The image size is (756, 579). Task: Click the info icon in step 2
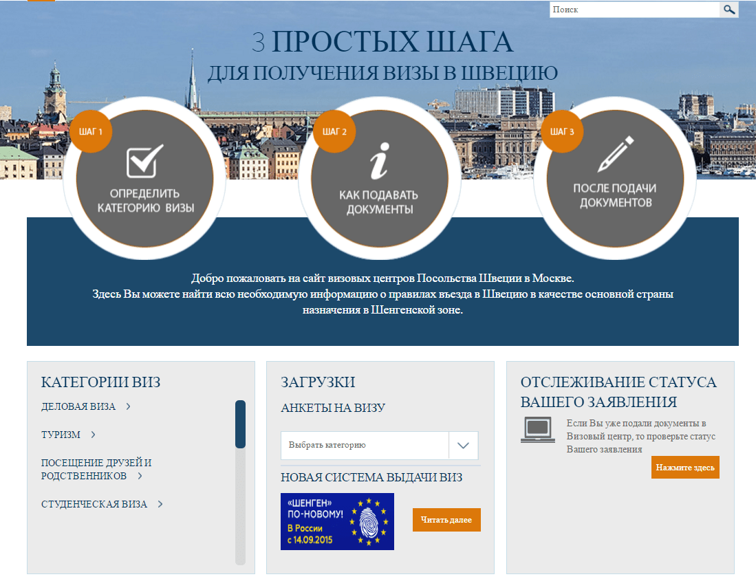(x=380, y=162)
